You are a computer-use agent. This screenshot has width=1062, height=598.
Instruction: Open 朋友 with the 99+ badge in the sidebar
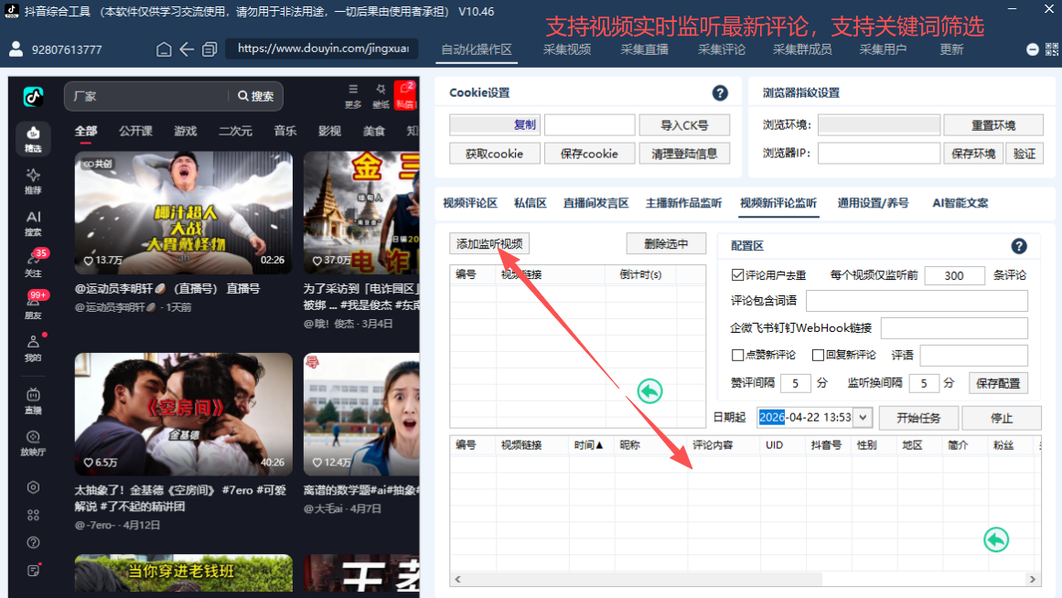[x=33, y=306]
